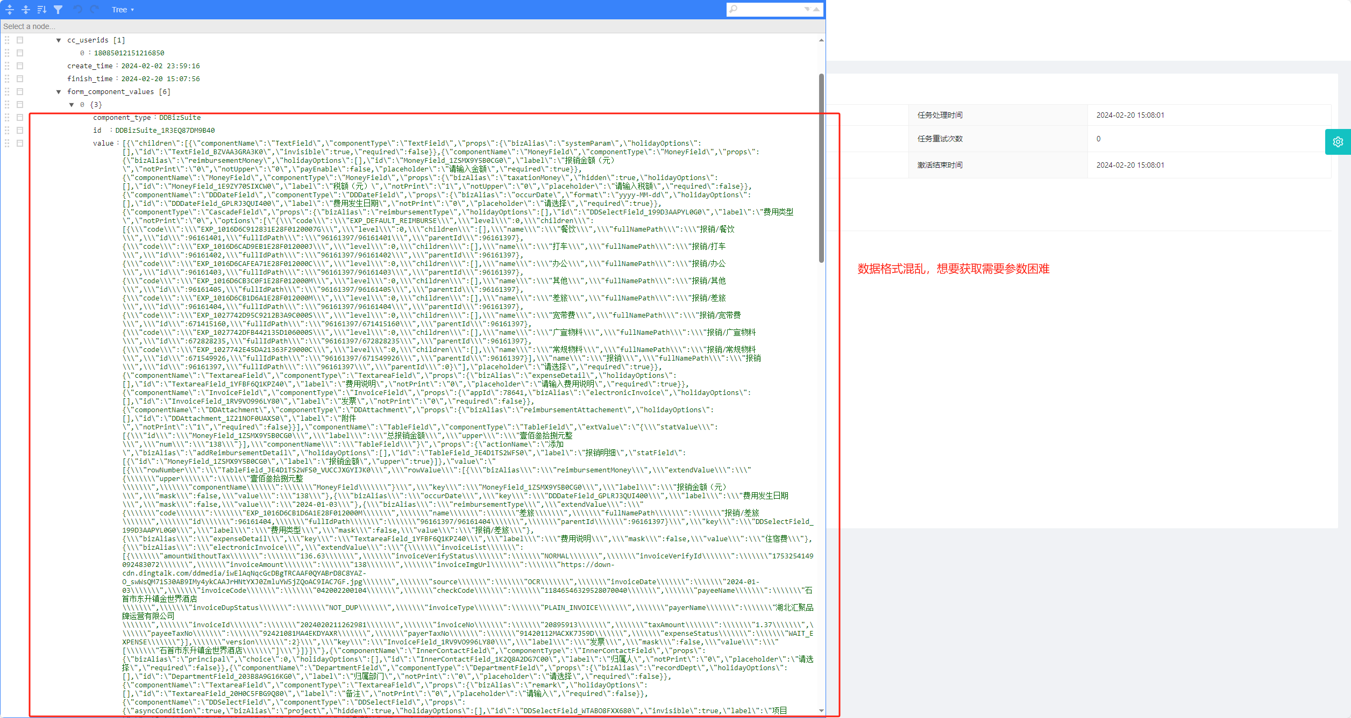
Task: Select the form_component_values field name
Action: point(110,92)
